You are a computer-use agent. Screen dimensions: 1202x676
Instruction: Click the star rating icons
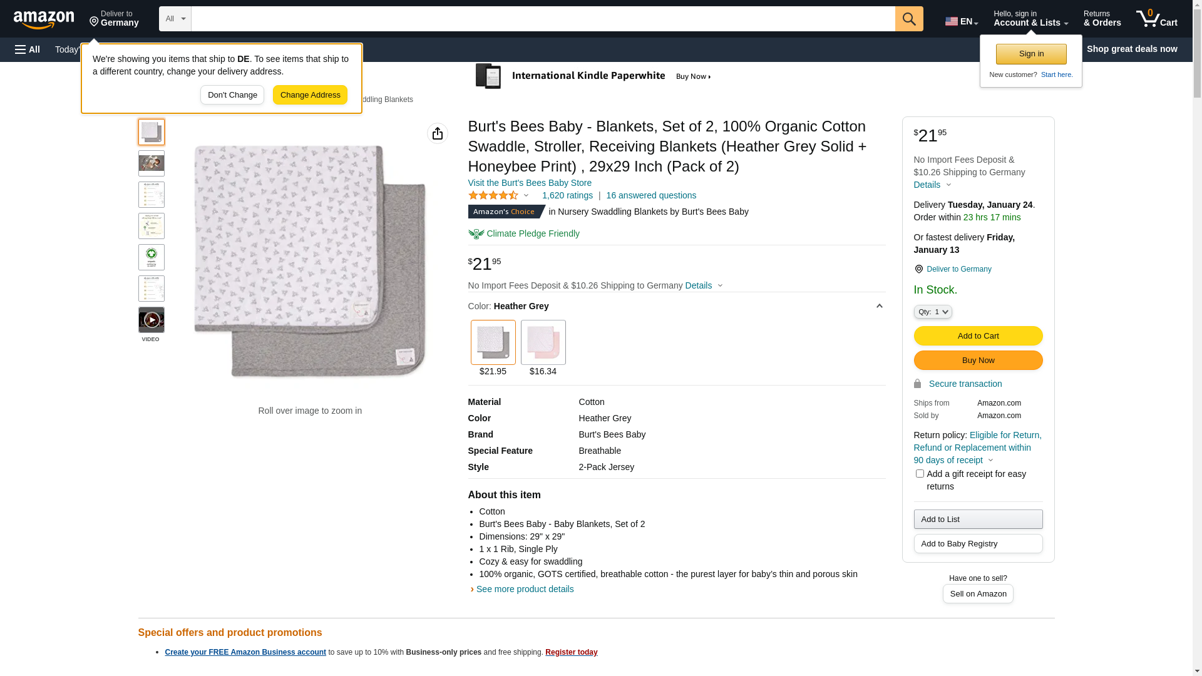493,196
